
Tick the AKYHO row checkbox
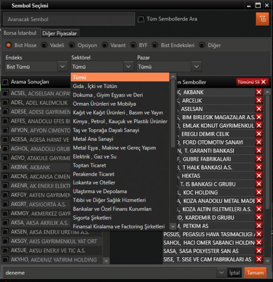tap(5, 259)
